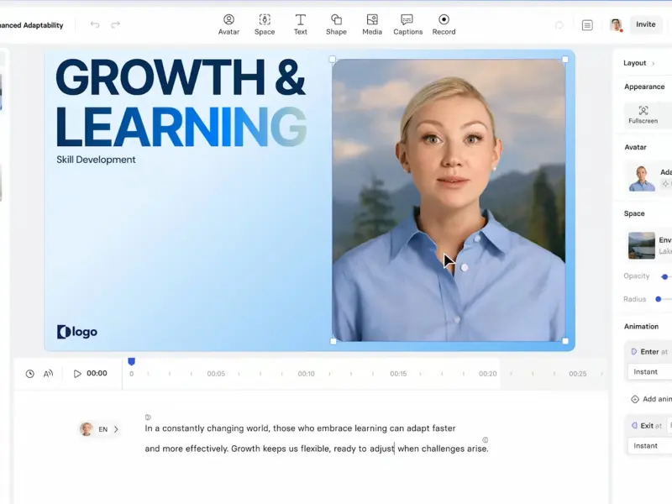Click the 00:15 mark on the timeline

click(398, 374)
